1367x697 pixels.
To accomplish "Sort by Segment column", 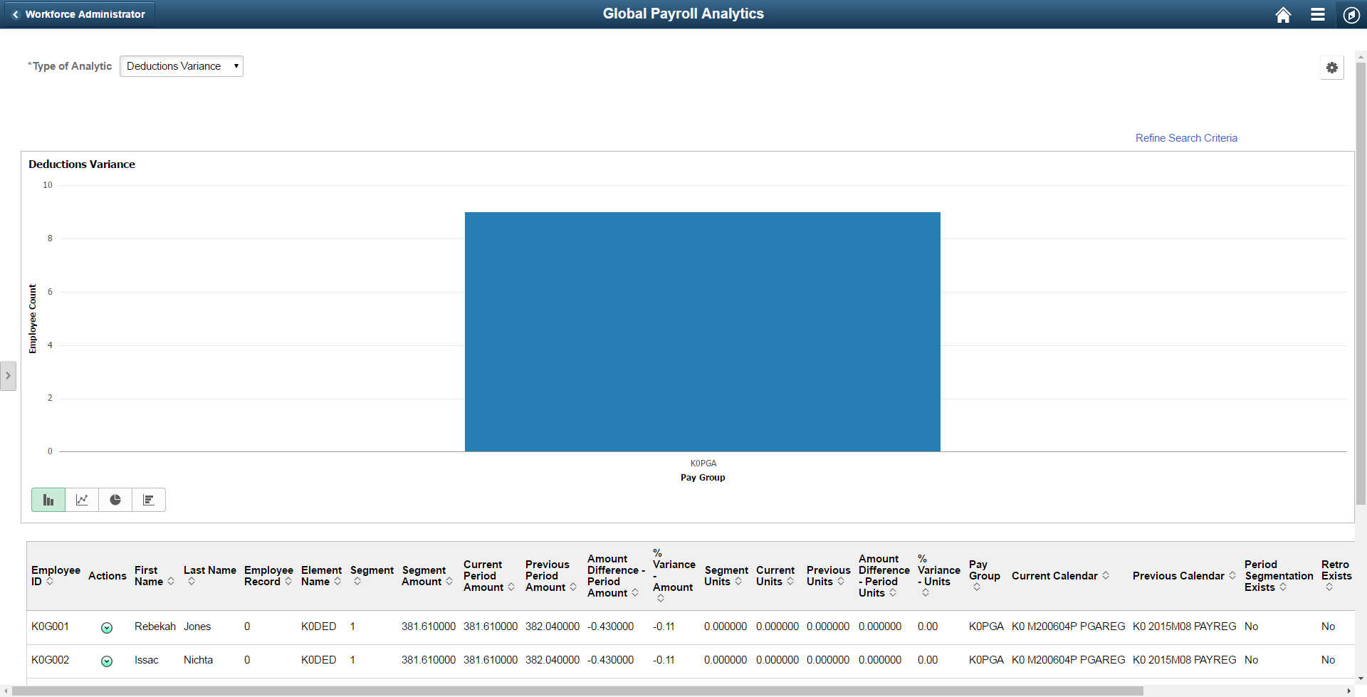I will click(372, 575).
